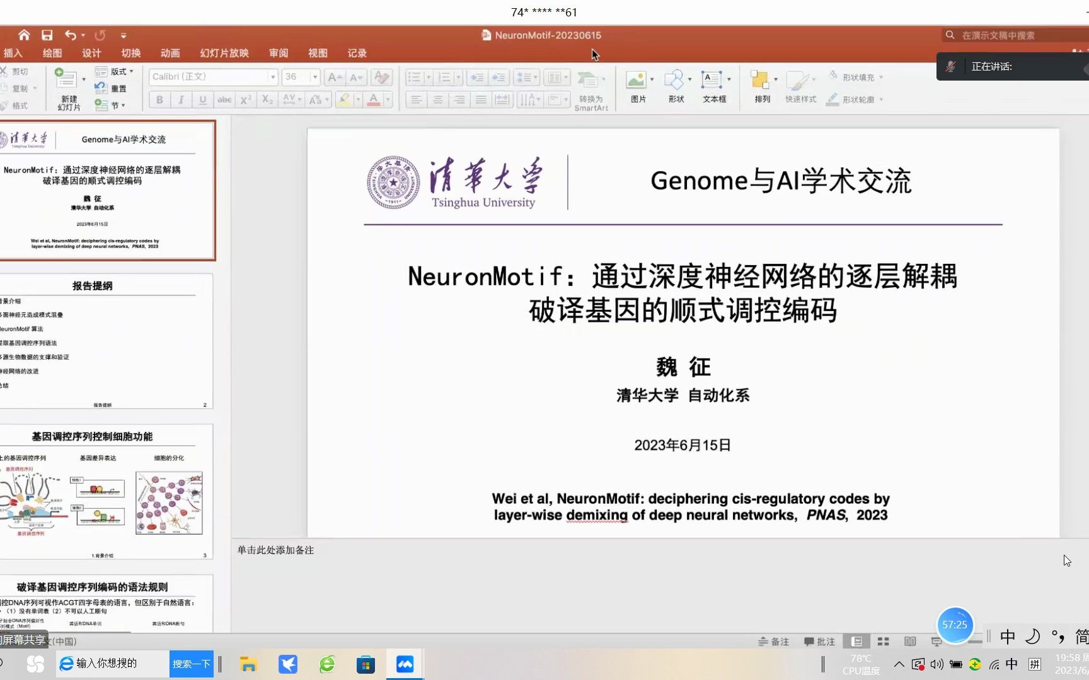1089x680 pixels.
Task: Switch to reading view icon
Action: click(x=910, y=642)
